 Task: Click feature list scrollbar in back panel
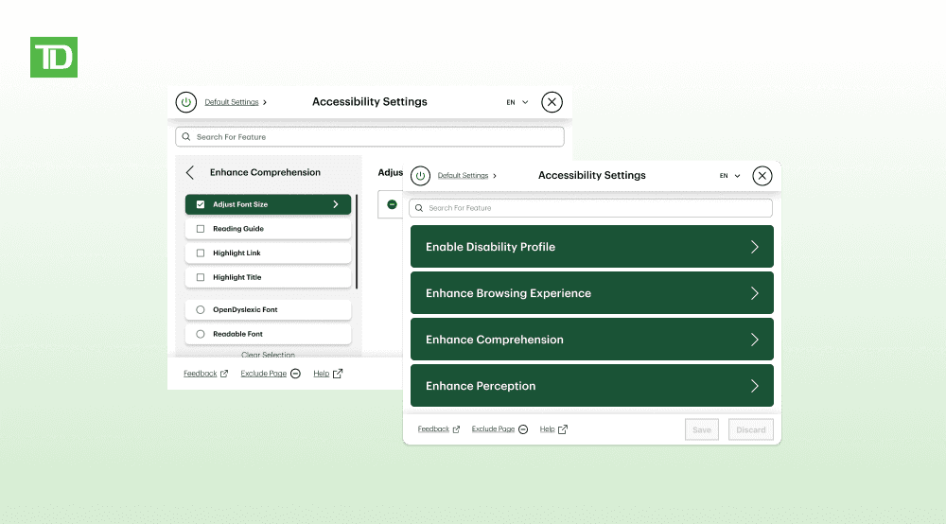click(x=357, y=241)
